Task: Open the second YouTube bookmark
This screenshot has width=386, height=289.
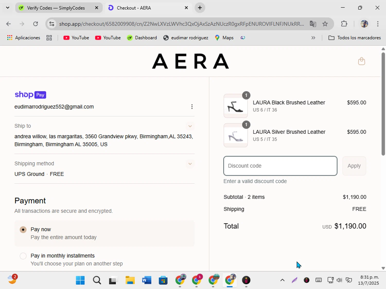Action: coord(108,38)
